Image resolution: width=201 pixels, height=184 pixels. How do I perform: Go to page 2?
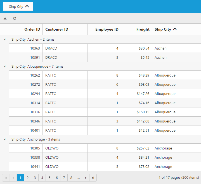coord(28,178)
